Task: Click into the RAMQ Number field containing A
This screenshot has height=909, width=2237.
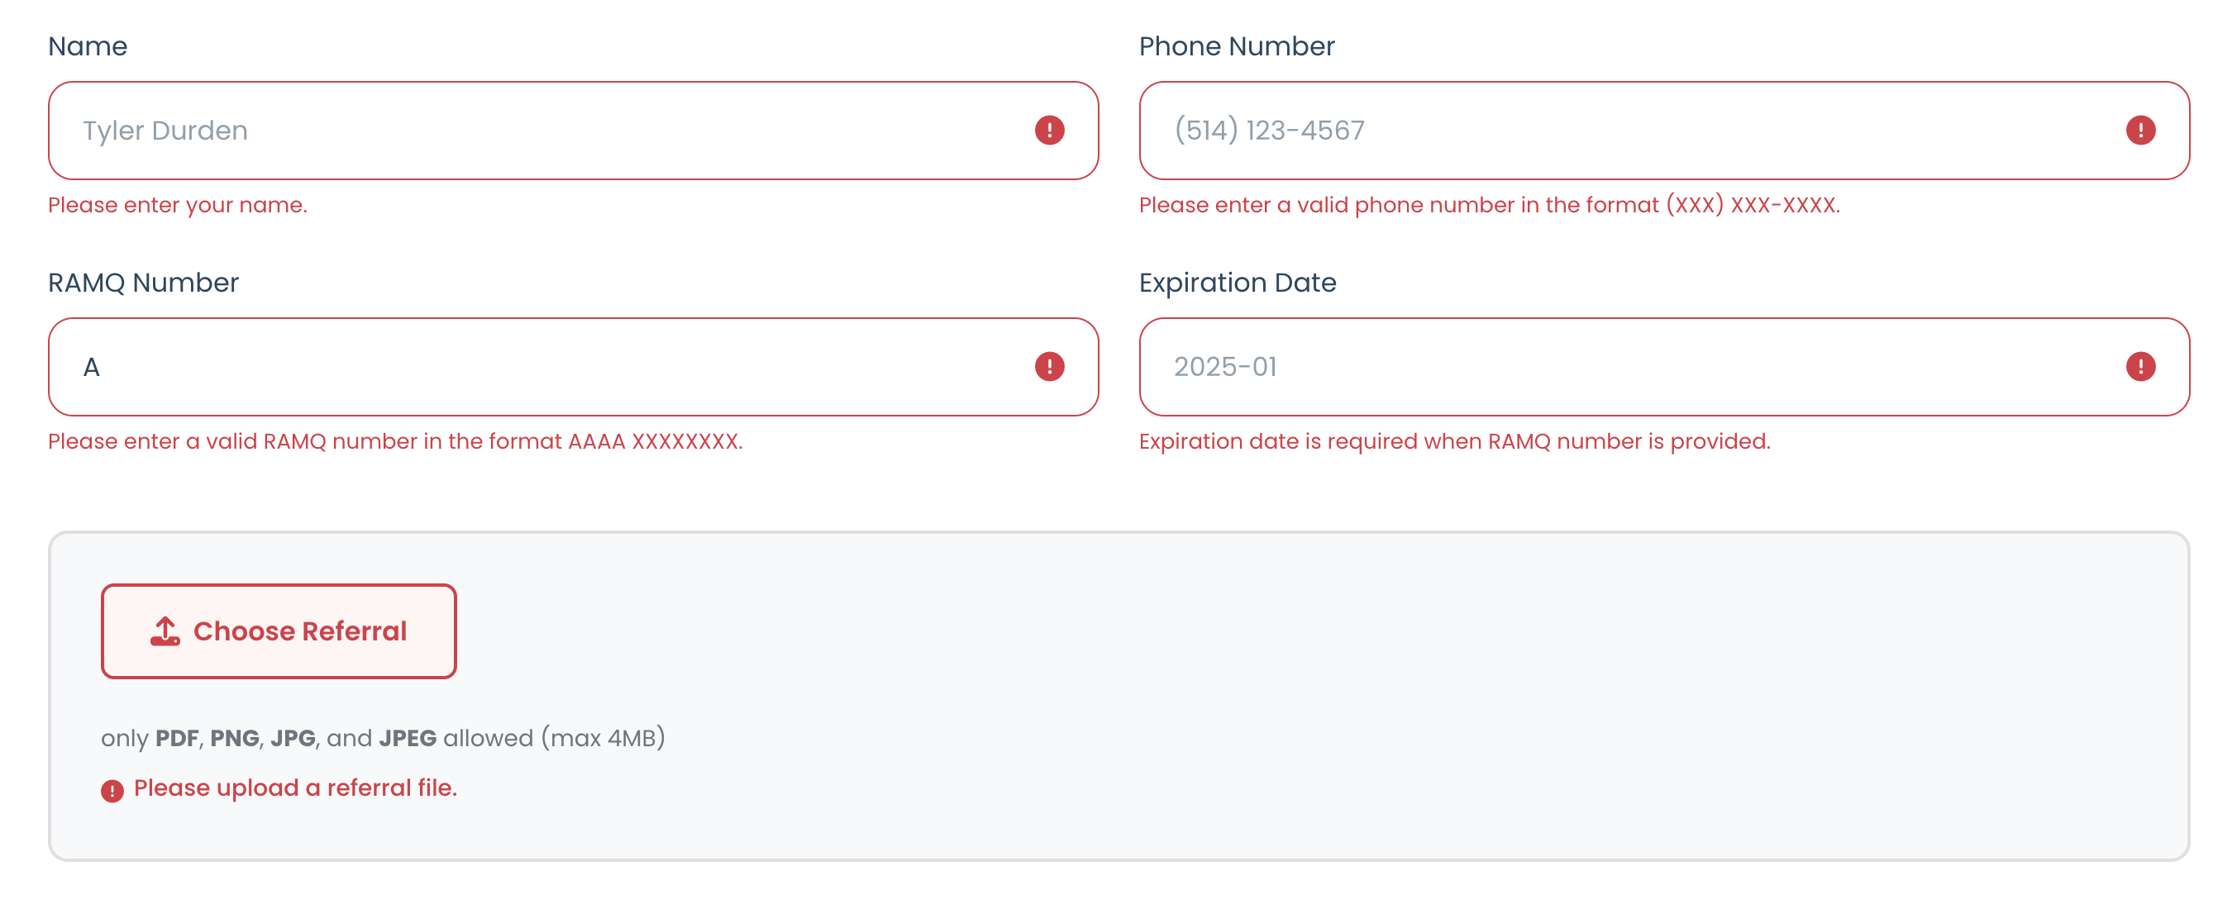Action: pyautogui.click(x=538, y=366)
